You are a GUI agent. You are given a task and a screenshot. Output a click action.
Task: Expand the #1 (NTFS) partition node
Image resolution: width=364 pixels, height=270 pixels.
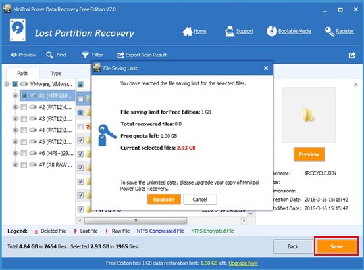click(15, 95)
